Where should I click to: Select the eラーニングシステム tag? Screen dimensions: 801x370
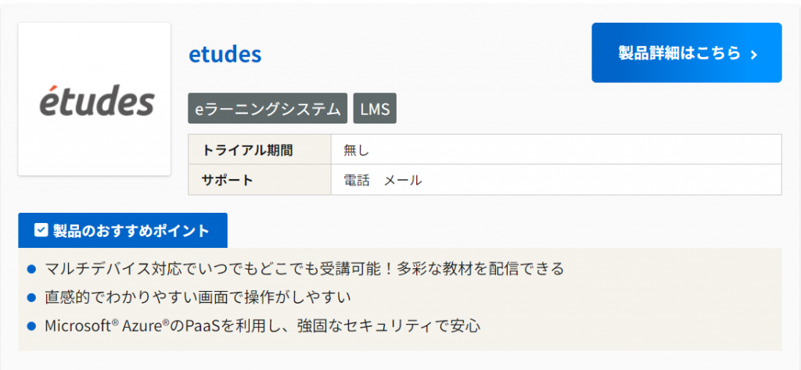coord(268,110)
